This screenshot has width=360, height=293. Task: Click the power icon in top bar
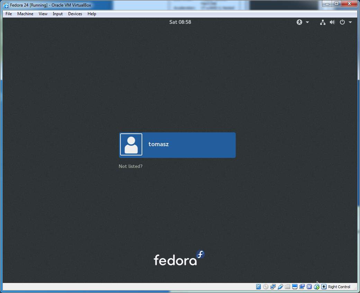342,22
